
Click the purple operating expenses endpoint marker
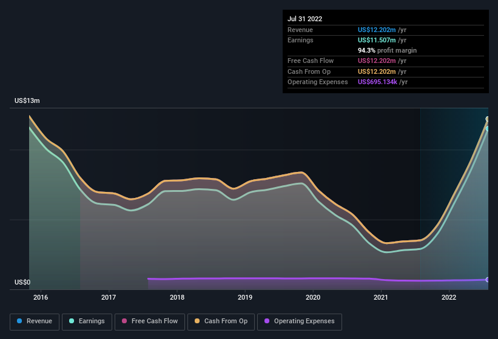(x=487, y=280)
